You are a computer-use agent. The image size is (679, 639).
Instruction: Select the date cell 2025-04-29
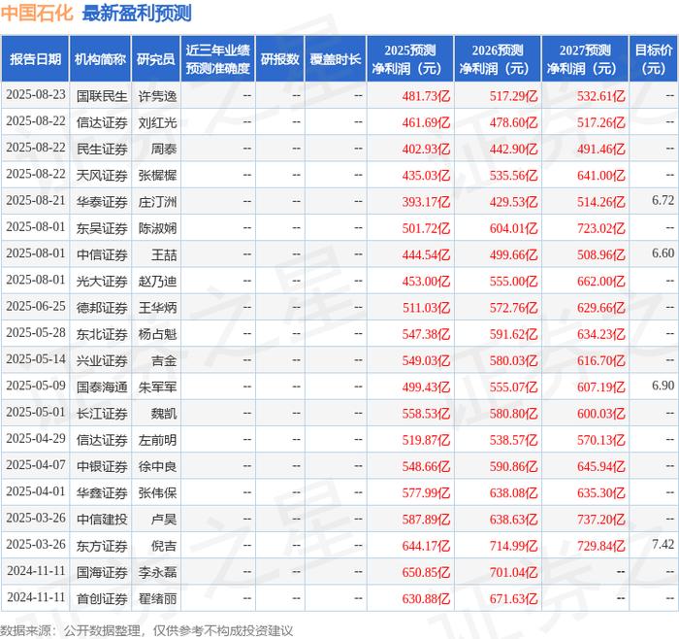tap(36, 439)
